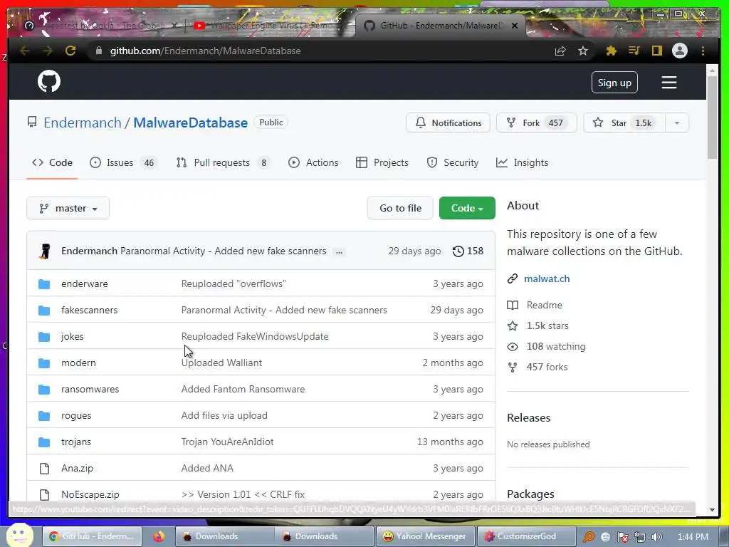Click the GitHub Octocat logo
Viewport: 729px width, 547px height.
pyautogui.click(x=49, y=81)
